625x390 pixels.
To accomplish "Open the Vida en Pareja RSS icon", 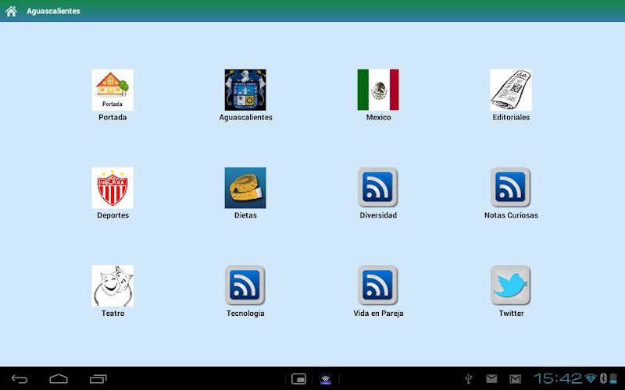I will point(378,285).
